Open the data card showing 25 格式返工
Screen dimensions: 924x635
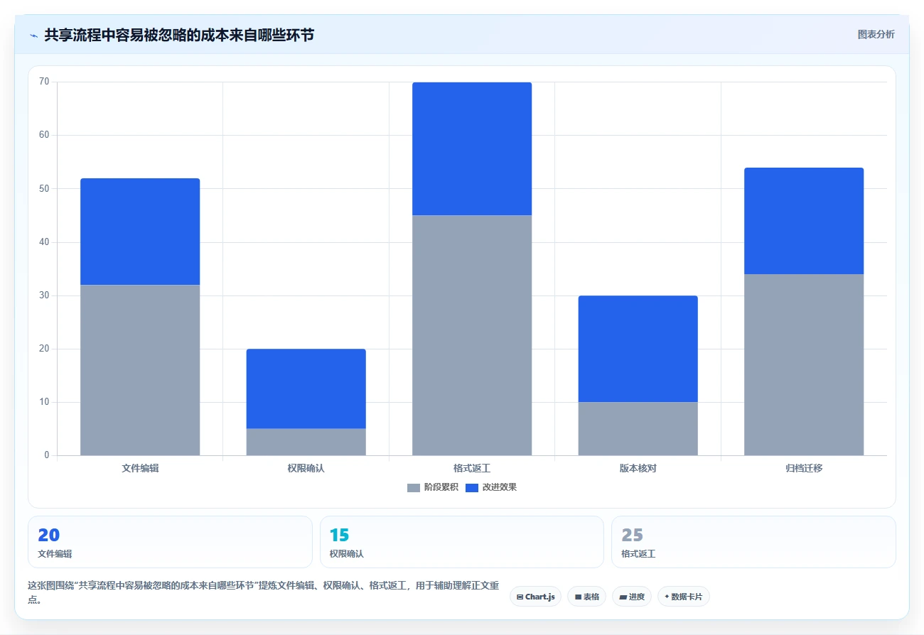[753, 542]
